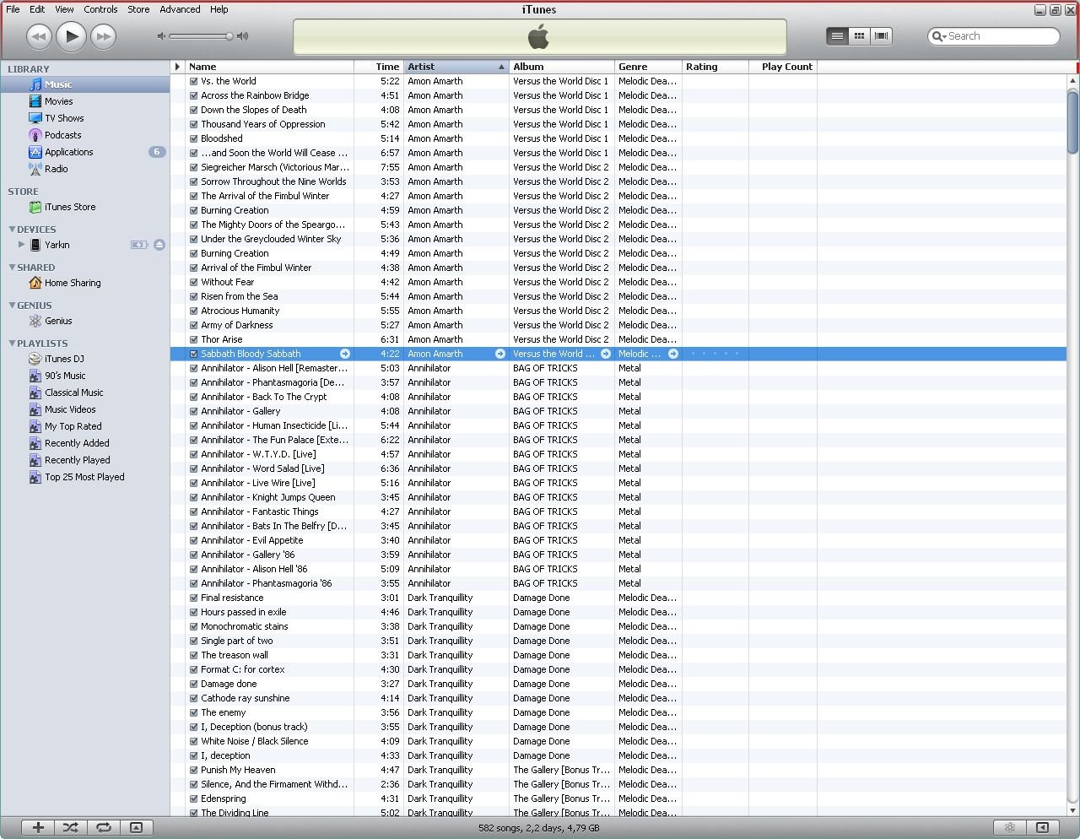This screenshot has height=839, width=1080.
Task: Eject the Yarkın device
Action: 159,245
